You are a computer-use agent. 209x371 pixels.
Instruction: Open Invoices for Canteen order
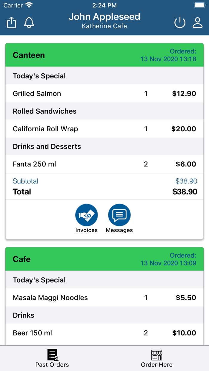click(87, 215)
